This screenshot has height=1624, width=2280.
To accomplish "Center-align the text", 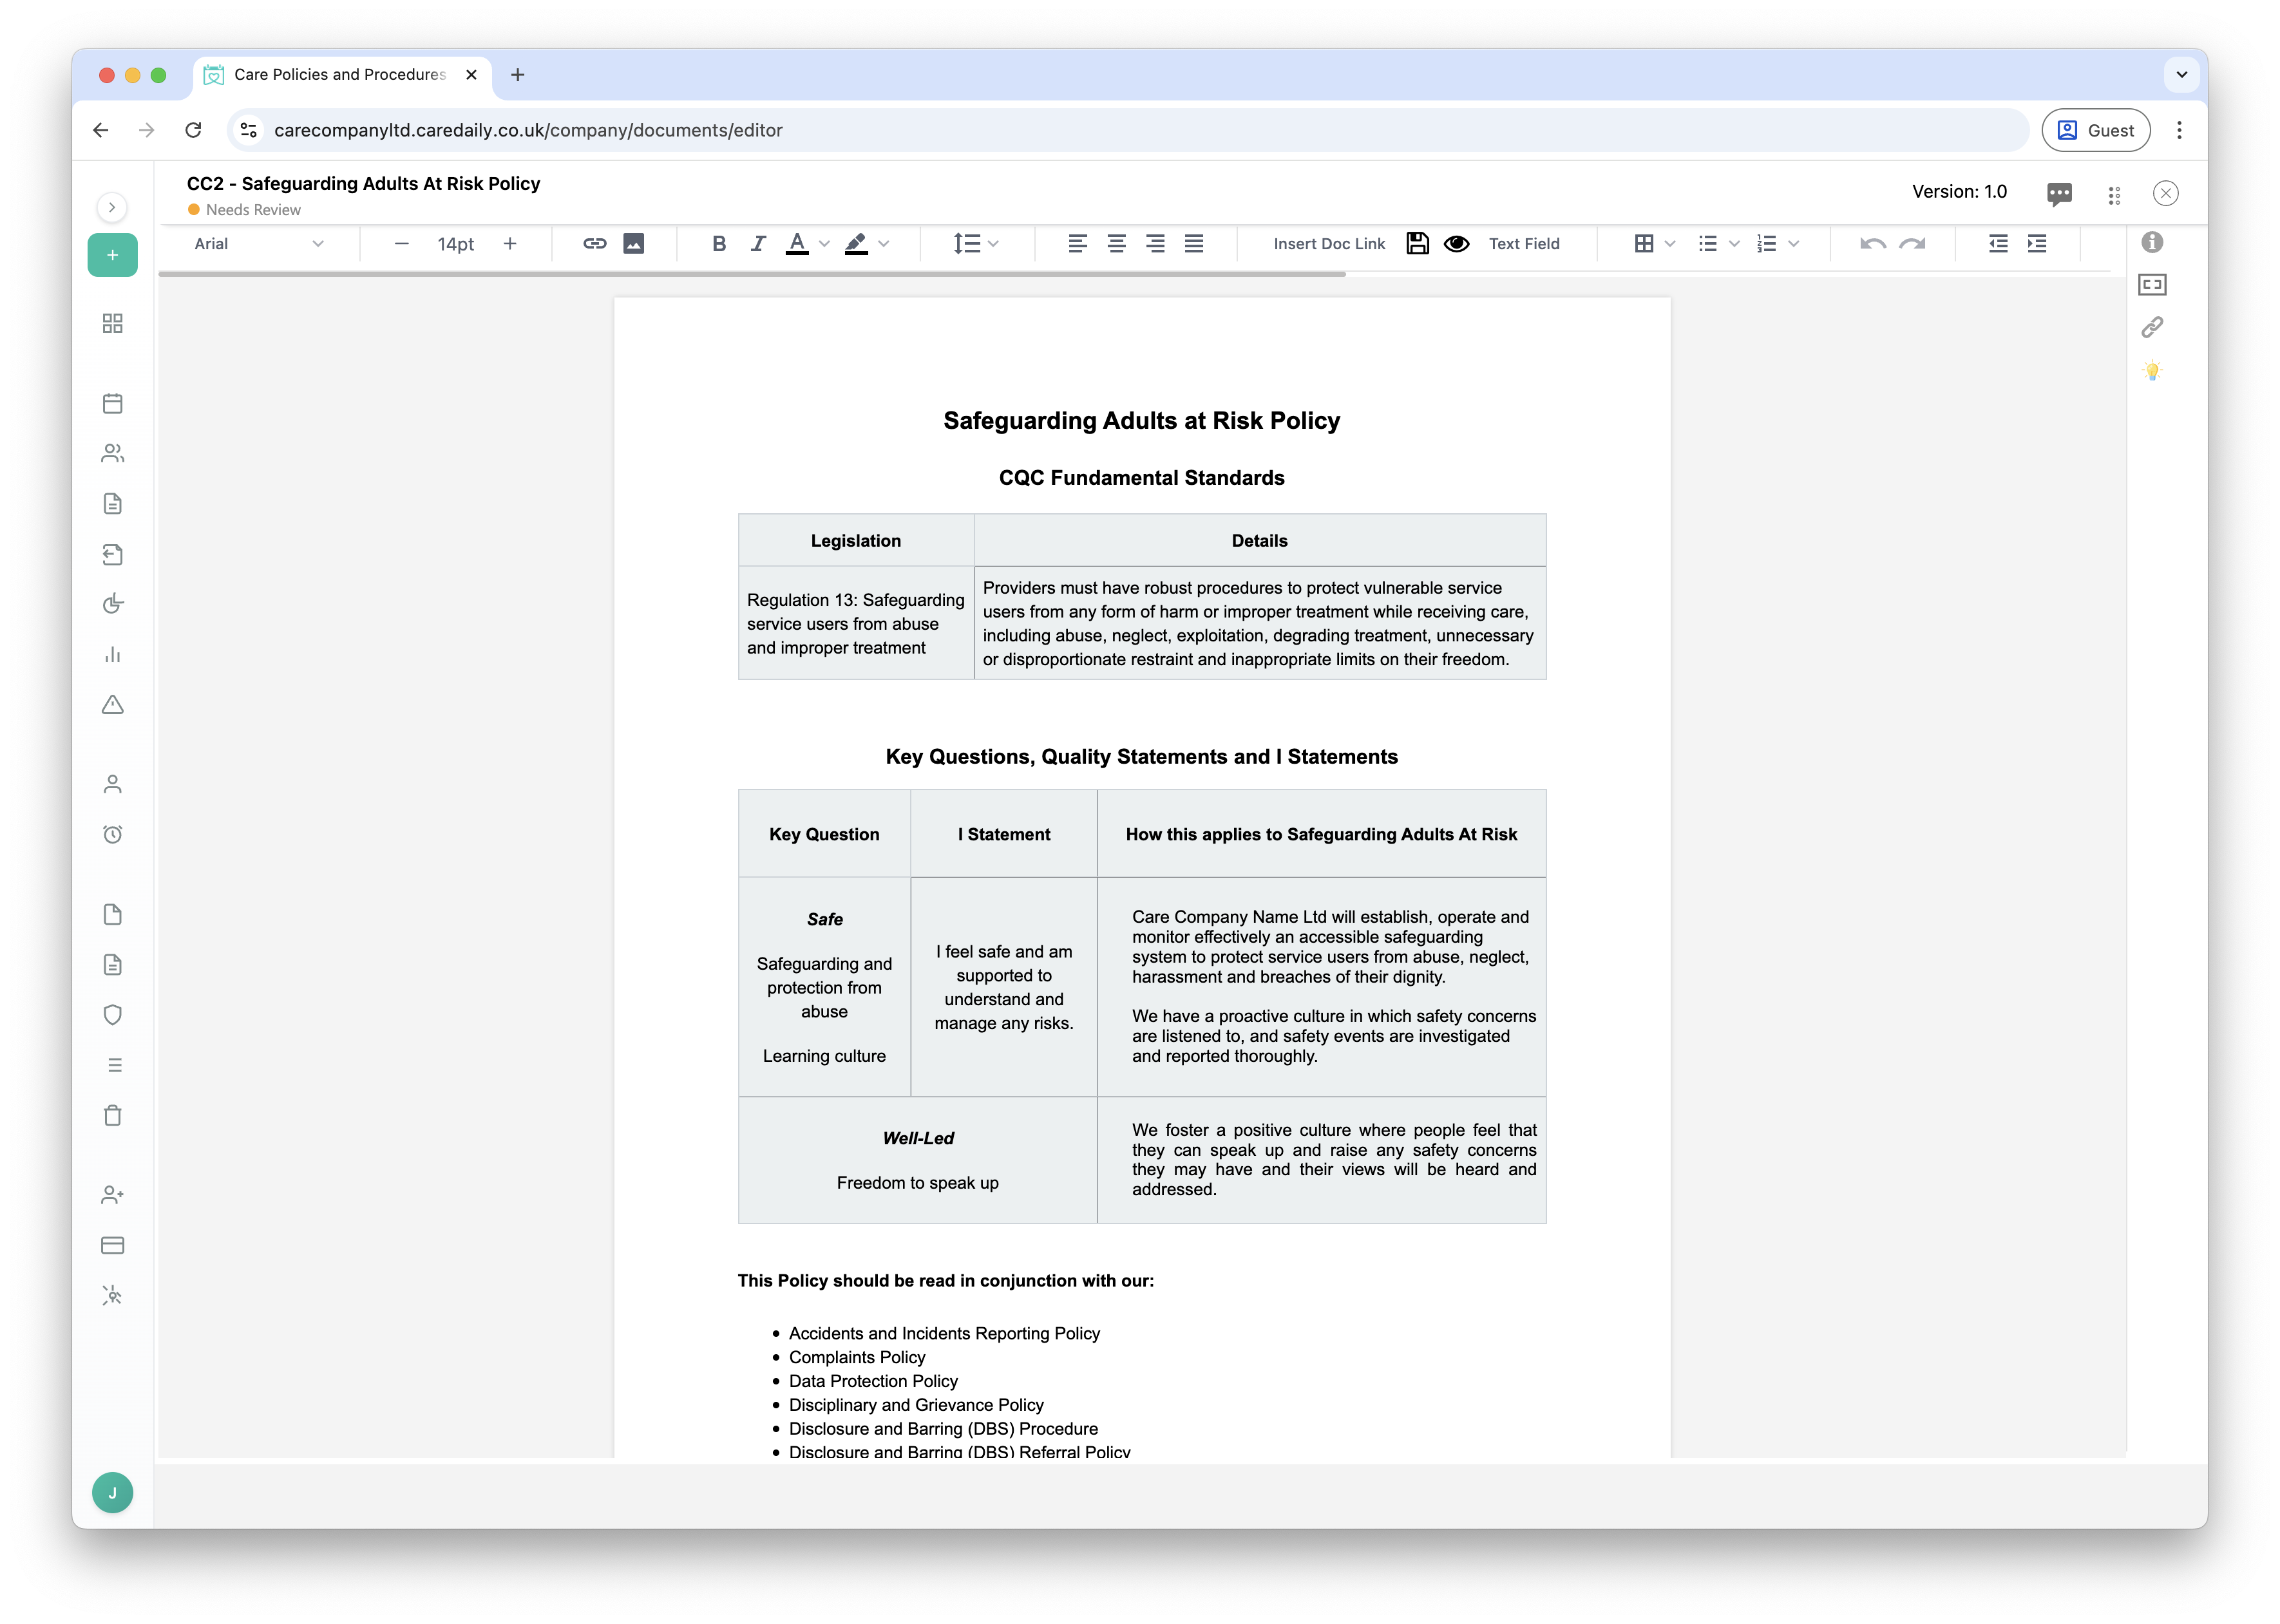I will pos(1116,243).
